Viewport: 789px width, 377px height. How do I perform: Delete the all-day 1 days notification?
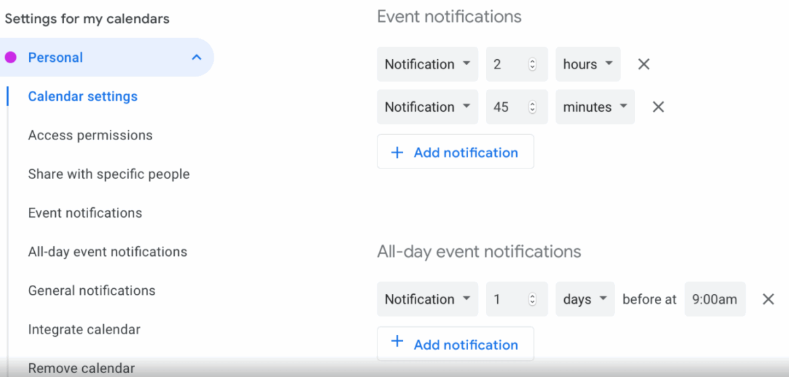[x=768, y=299]
